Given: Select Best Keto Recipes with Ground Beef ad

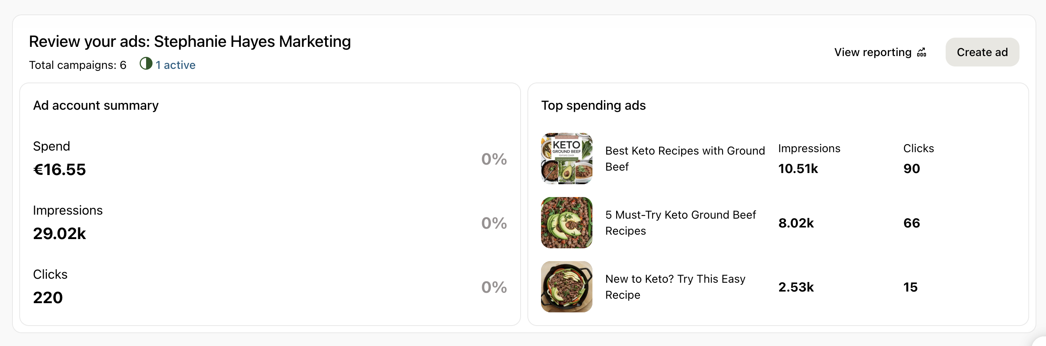Looking at the screenshot, I should [685, 159].
